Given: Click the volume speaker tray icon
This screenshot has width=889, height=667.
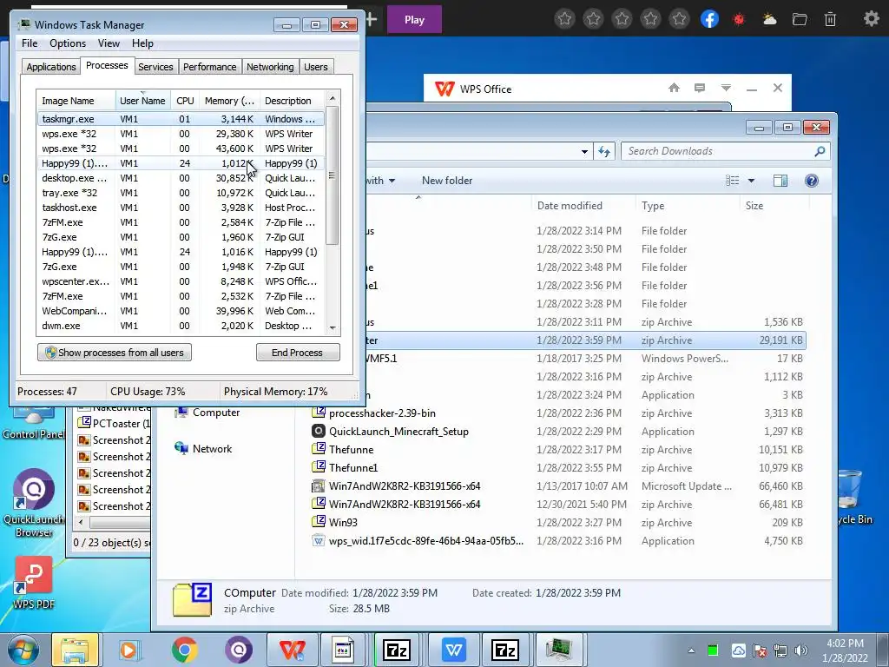Looking at the screenshot, I should click(801, 650).
